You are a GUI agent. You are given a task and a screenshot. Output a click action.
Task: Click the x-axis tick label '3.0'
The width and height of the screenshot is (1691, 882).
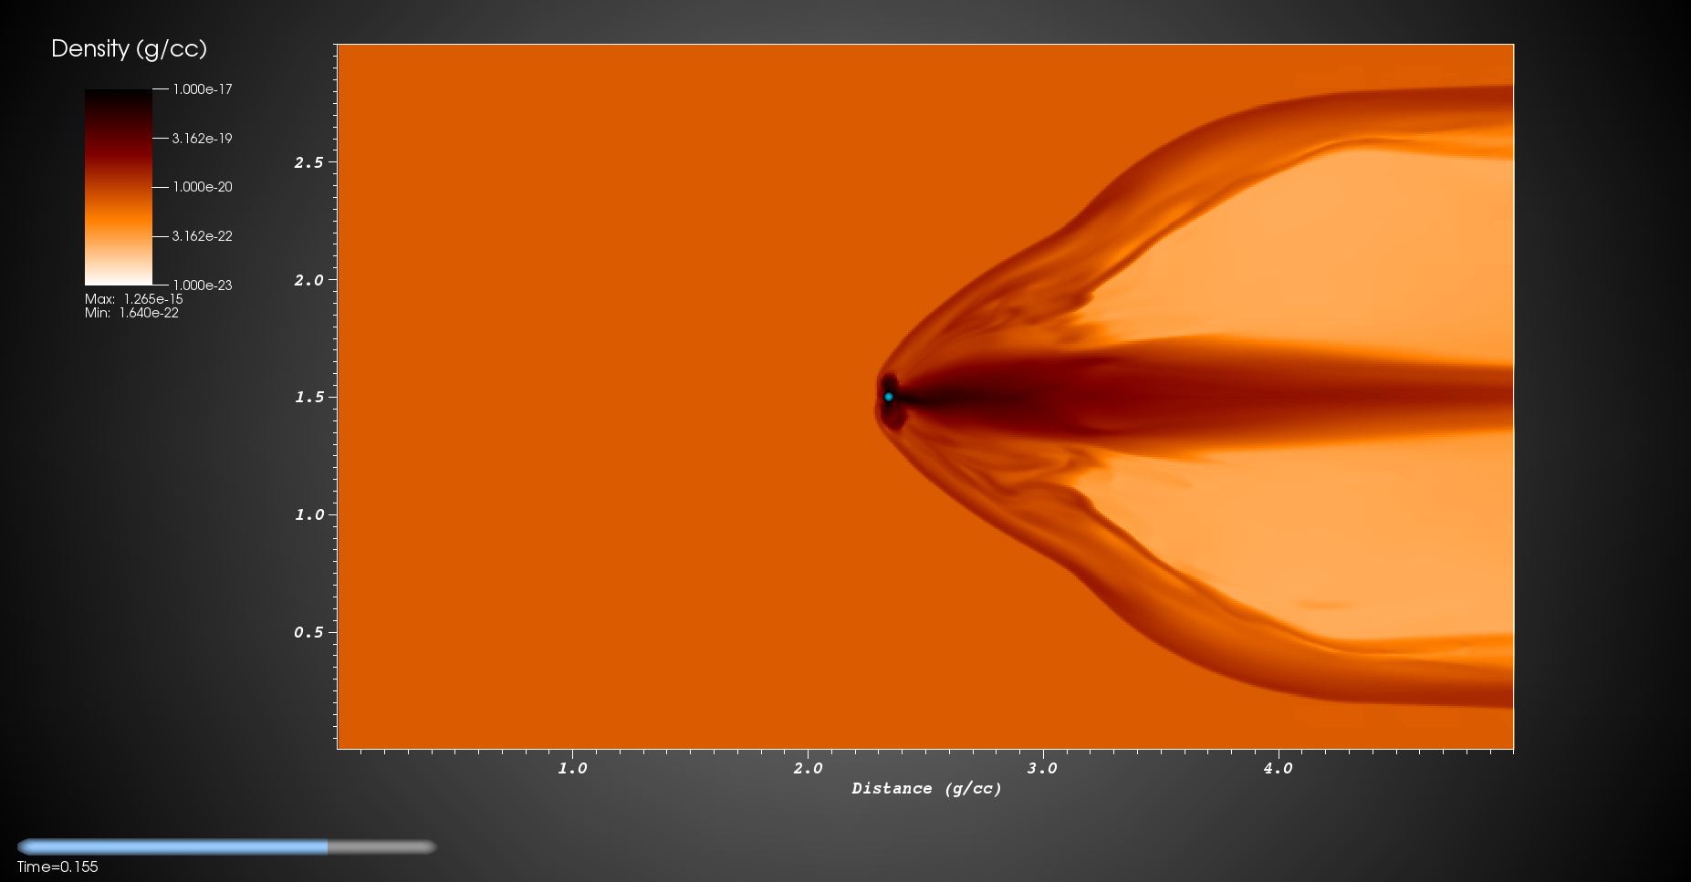point(1042,768)
